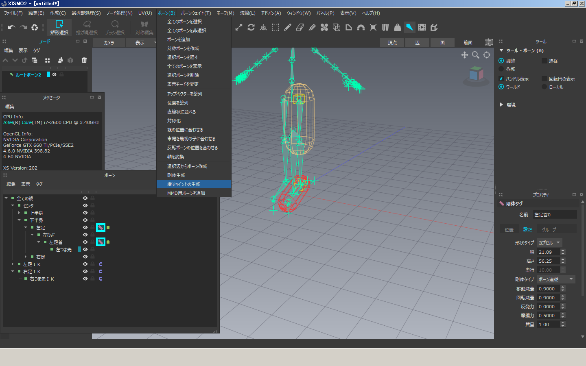Collapse the 全ての親 tree node
The width and height of the screenshot is (586, 366).
click(x=6, y=198)
